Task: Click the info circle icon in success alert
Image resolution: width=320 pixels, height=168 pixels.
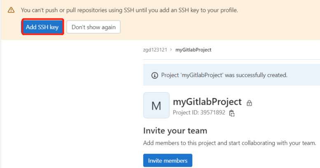Action: [x=155, y=75]
